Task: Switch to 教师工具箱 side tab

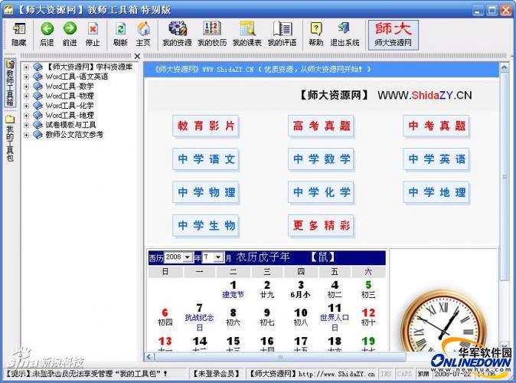Action: (10, 83)
